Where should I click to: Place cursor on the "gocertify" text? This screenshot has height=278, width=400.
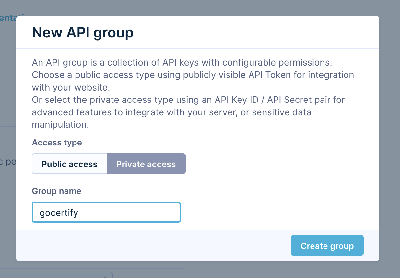click(x=59, y=213)
